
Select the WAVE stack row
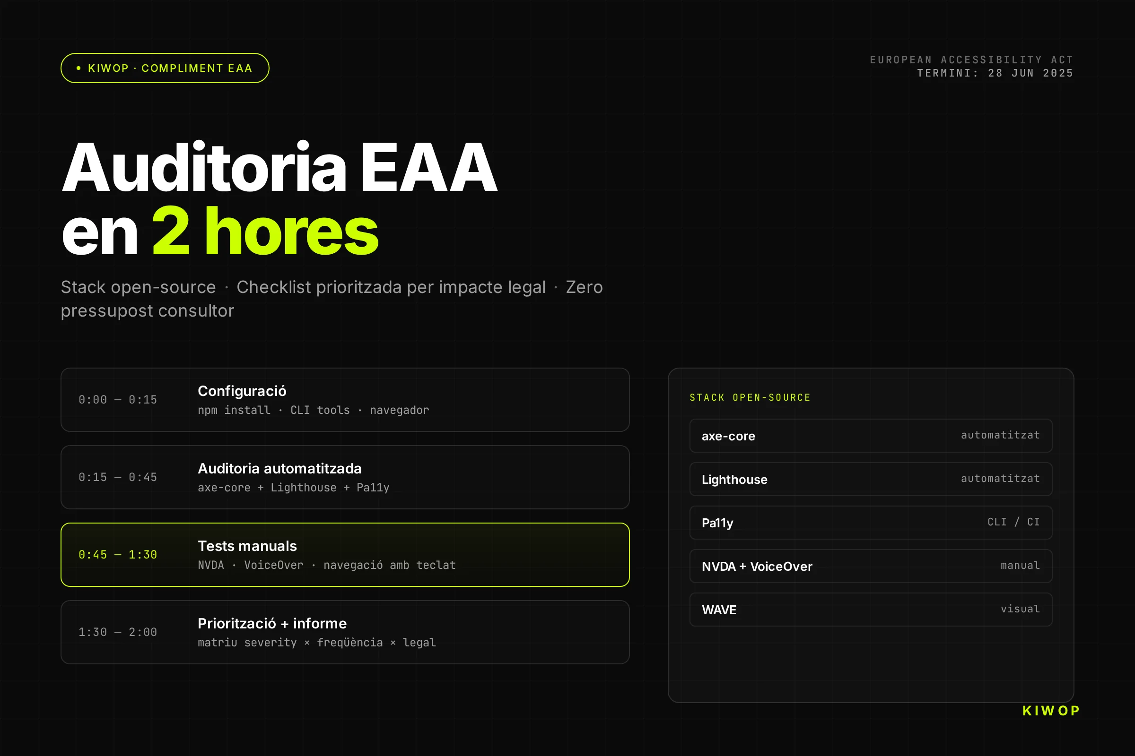(871, 610)
